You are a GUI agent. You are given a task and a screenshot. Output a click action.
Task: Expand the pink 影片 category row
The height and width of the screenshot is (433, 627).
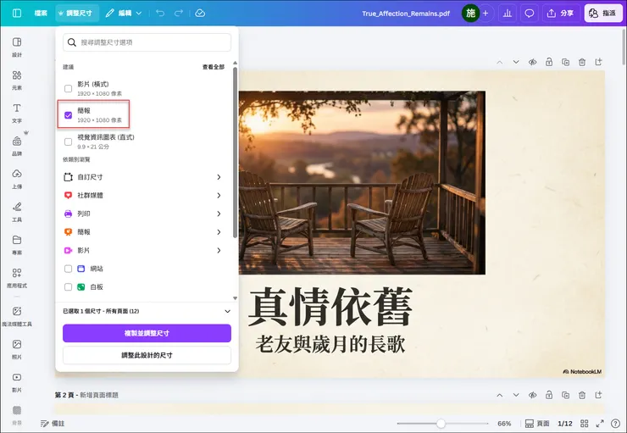pos(142,250)
